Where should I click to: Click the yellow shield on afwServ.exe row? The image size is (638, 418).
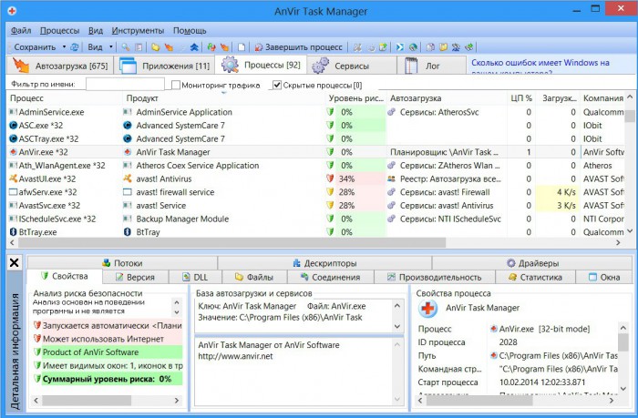330,192
